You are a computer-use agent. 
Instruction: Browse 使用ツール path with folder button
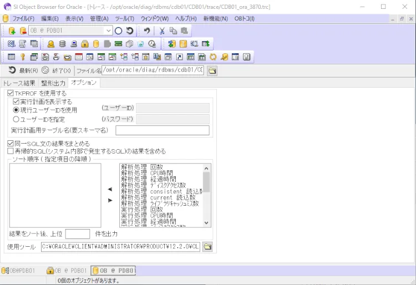(x=207, y=247)
